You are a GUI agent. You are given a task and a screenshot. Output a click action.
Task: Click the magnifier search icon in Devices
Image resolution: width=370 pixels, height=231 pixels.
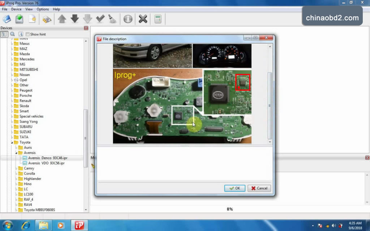[x=12, y=34]
